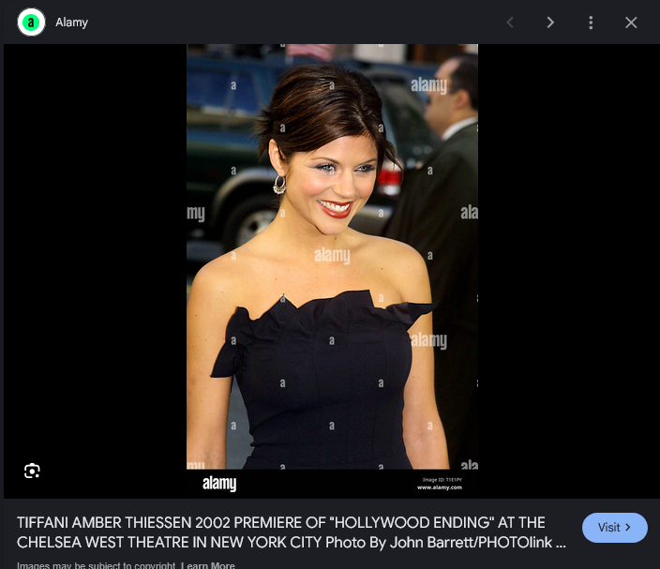Open the Alamy source name link

[x=71, y=22]
